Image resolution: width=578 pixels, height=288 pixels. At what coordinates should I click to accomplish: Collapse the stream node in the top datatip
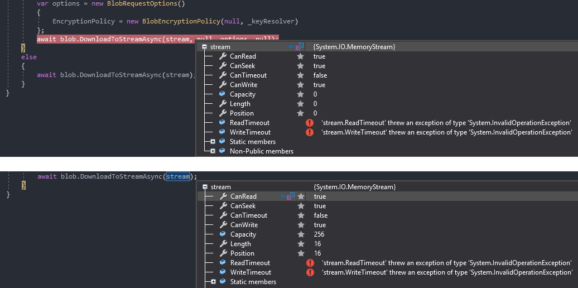coord(204,47)
